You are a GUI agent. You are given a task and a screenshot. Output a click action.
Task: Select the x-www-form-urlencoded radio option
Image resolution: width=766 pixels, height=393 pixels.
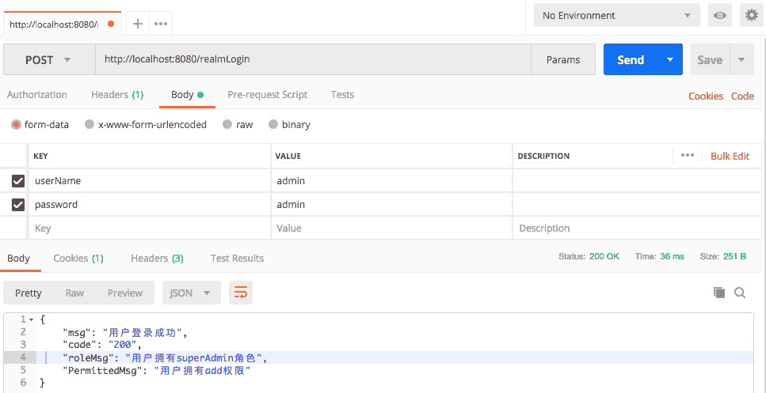(x=90, y=125)
